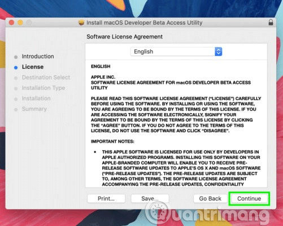Click the blue language stepper arrows
283x226 pixels.
coord(219,51)
